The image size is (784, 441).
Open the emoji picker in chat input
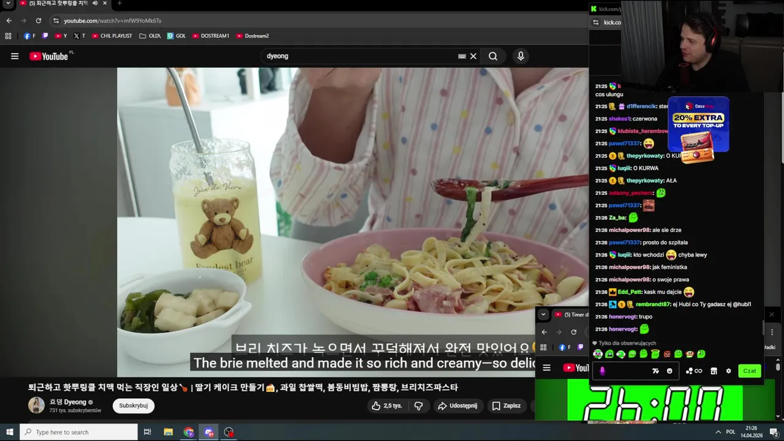(x=669, y=371)
